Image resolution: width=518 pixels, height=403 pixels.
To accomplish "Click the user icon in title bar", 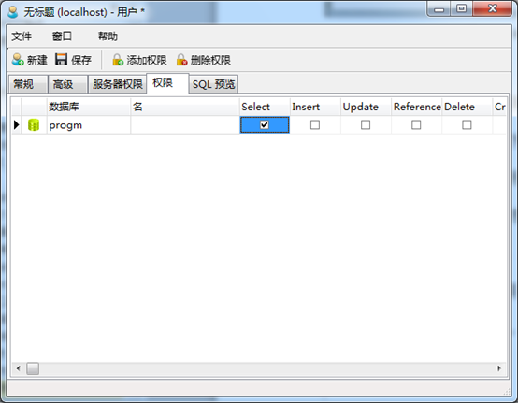I will click(13, 12).
